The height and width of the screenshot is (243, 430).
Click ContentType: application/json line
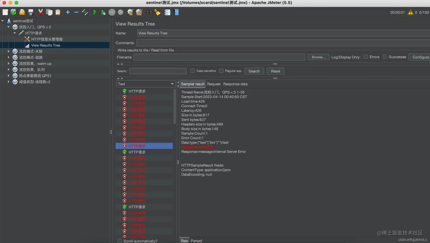206,170
